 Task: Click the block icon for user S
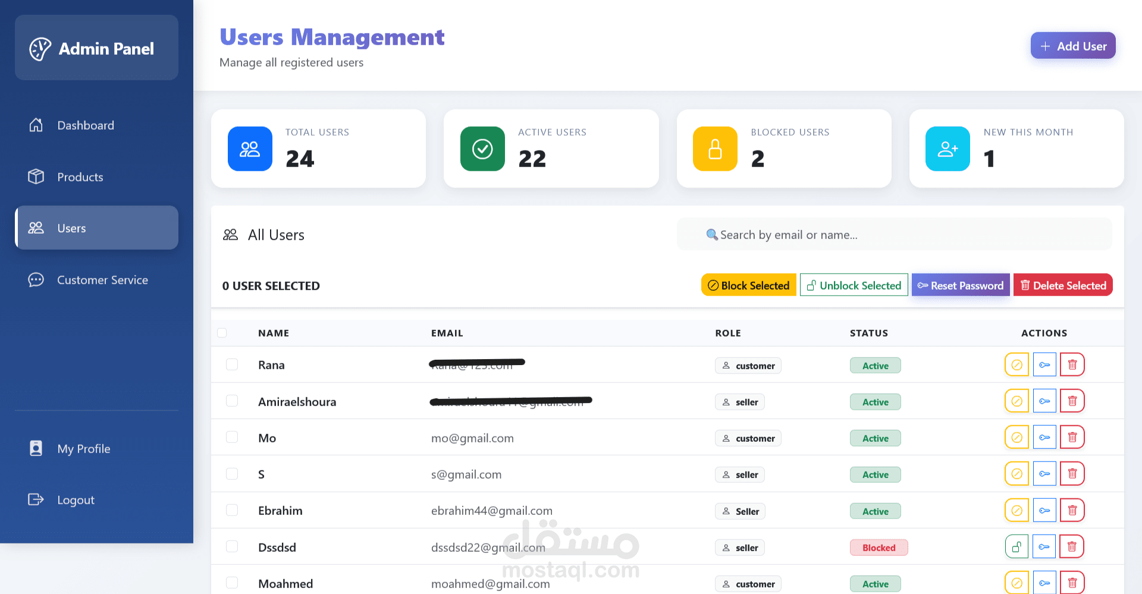click(1016, 473)
